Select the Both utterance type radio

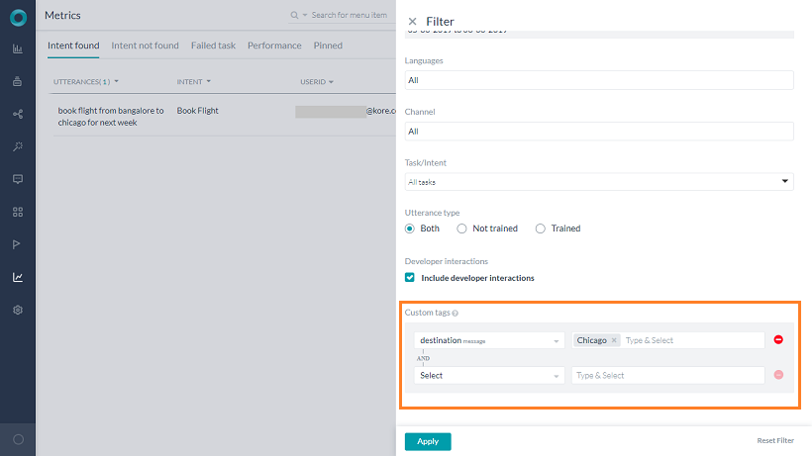point(411,228)
